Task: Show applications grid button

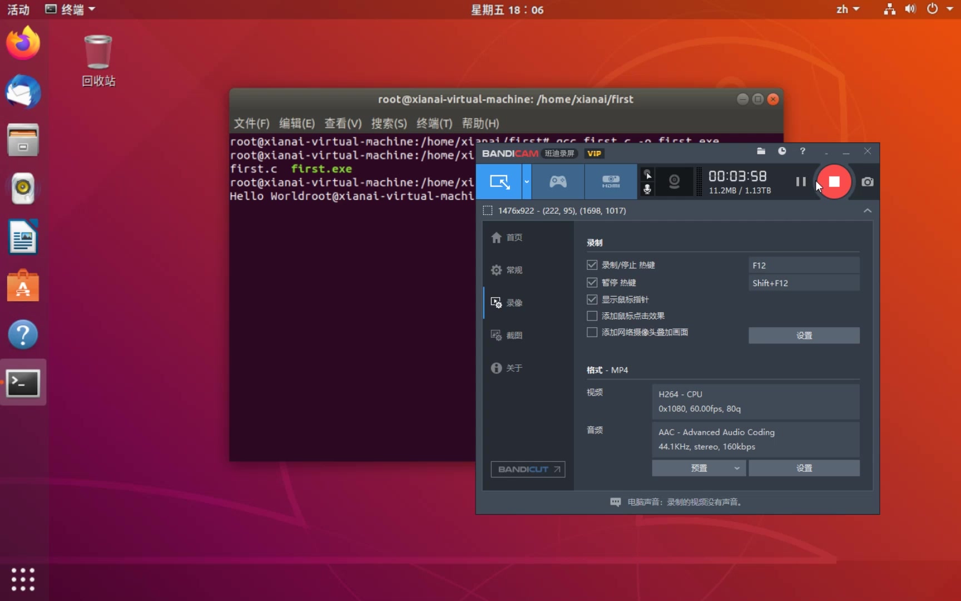Action: point(23,579)
